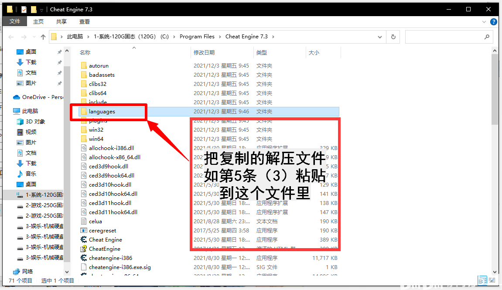
Task: Select 此电脑 in the navigation pane
Action: click(26, 111)
